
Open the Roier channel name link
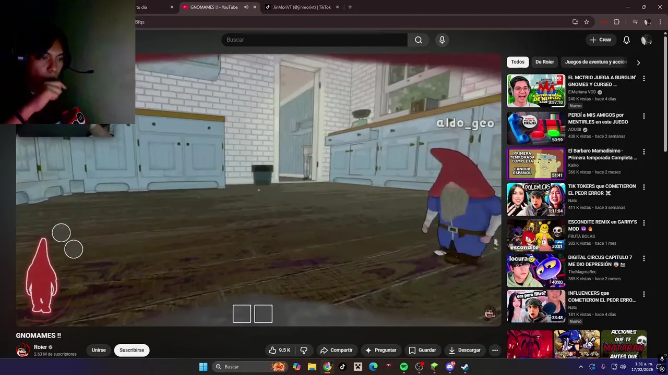pos(40,347)
